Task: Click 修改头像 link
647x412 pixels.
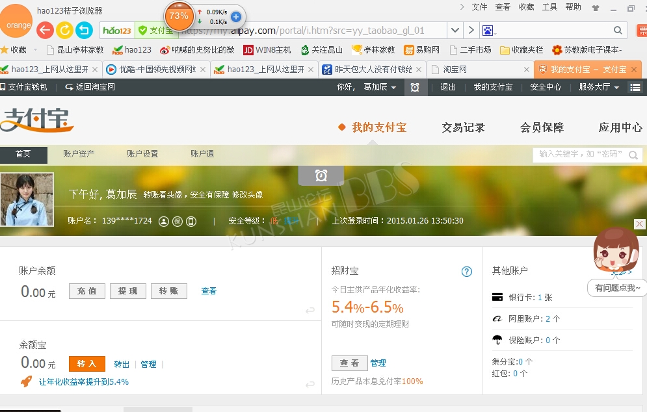Action: [x=247, y=195]
